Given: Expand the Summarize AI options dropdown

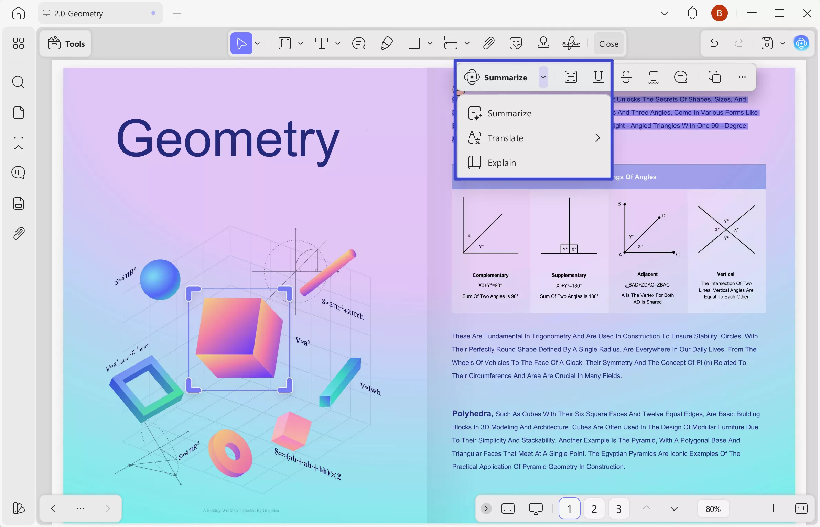Looking at the screenshot, I should click(543, 77).
